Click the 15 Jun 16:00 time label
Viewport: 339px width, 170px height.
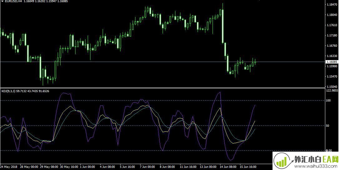[x=248, y=167]
